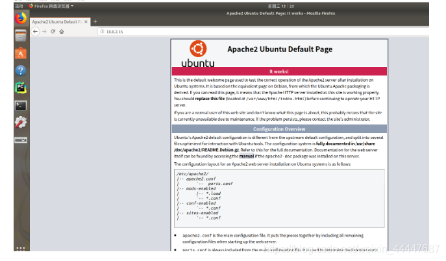Image resolution: width=446 pixels, height=261 pixels.
Task: Click the Ubuntu logo on the page
Action: (198, 54)
